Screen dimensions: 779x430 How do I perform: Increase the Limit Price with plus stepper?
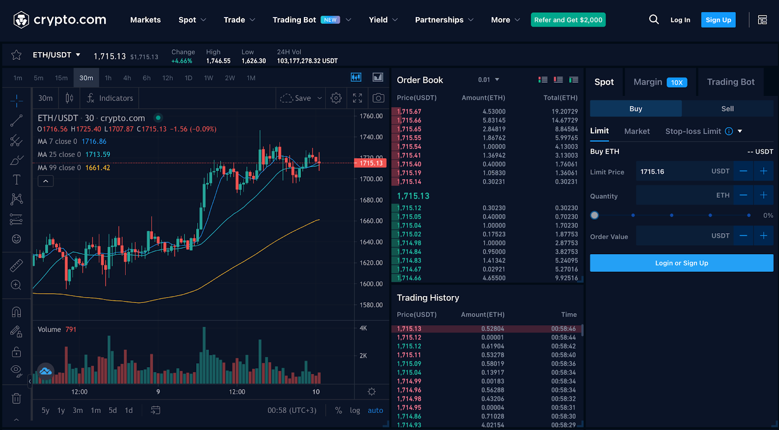[x=763, y=171]
